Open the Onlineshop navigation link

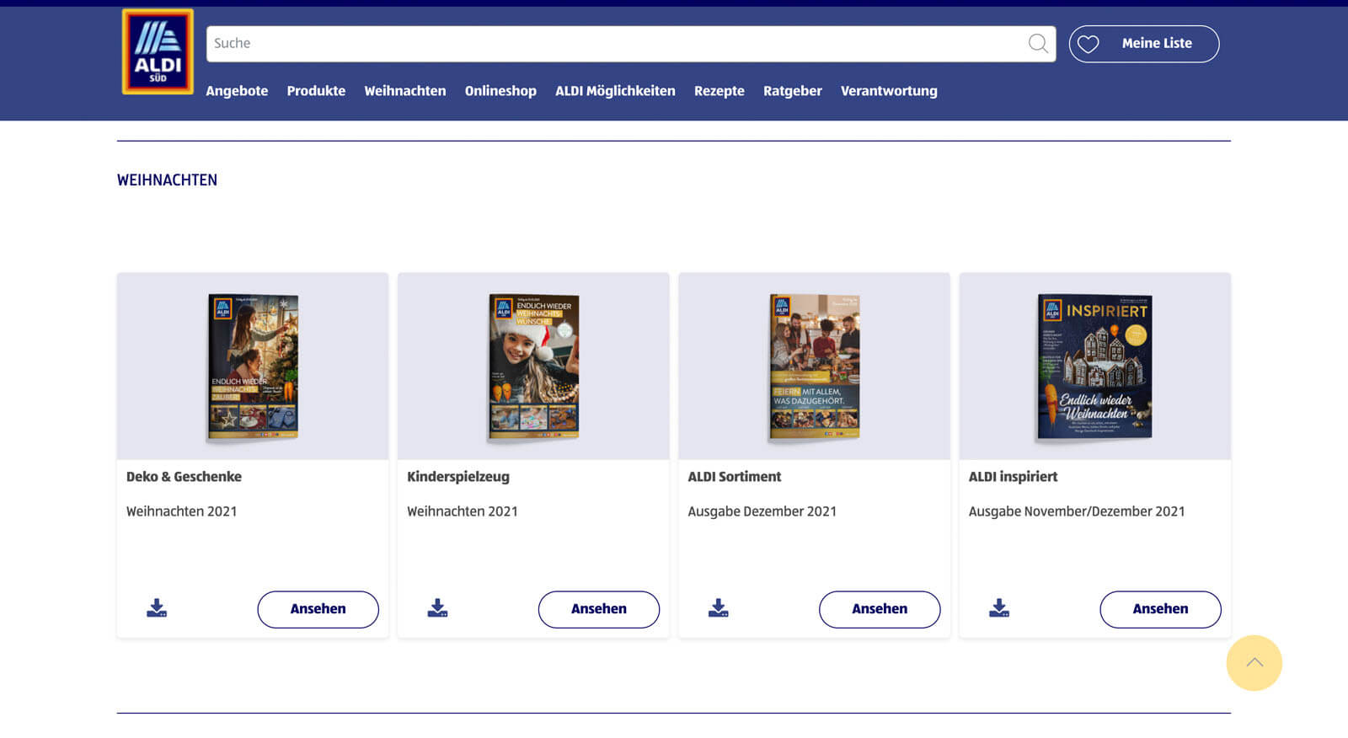pyautogui.click(x=500, y=91)
